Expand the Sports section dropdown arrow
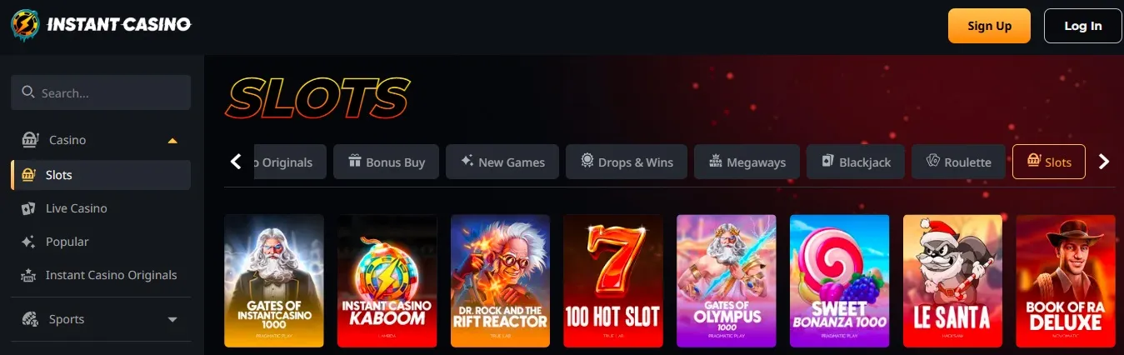The height and width of the screenshot is (355, 1124). point(172,319)
